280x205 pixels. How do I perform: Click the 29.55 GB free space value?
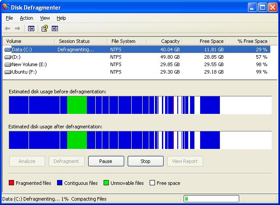214,64
